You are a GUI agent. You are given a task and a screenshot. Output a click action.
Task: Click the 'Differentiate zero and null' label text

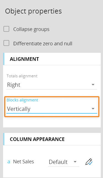43,43
